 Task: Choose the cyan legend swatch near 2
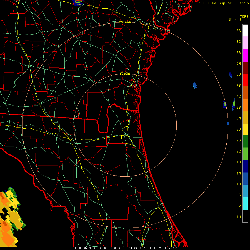pyautogui.click(x=245, y=204)
